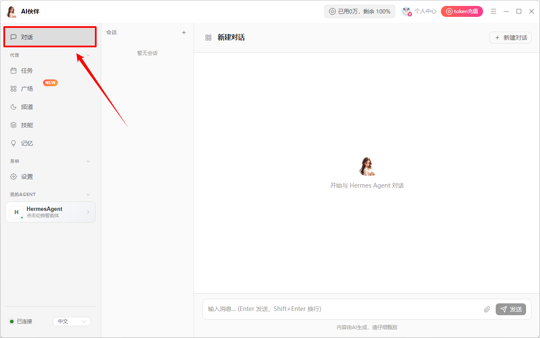Collapse the 我的AGENT section chevron
Image resolution: width=540 pixels, height=338 pixels.
click(x=88, y=194)
